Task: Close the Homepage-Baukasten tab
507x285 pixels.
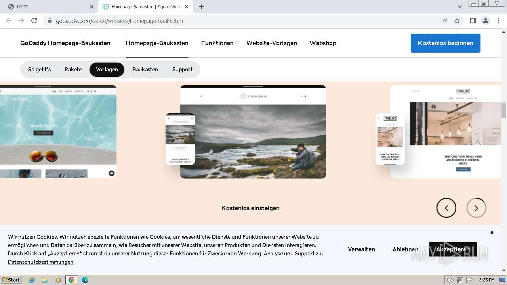Action: point(187,7)
